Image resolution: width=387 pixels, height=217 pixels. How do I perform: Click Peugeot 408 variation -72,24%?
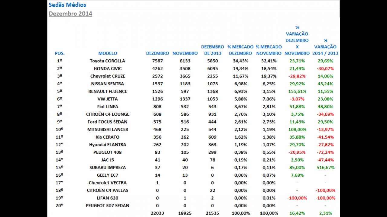tap(325, 152)
